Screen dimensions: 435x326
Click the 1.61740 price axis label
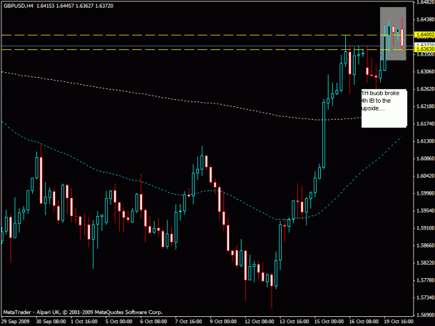point(425,124)
